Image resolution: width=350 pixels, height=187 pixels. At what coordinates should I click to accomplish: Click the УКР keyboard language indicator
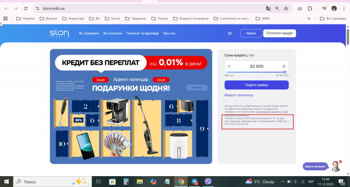pyautogui.click(x=310, y=182)
